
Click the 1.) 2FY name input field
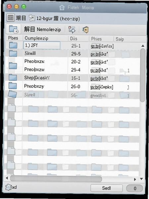42,45
